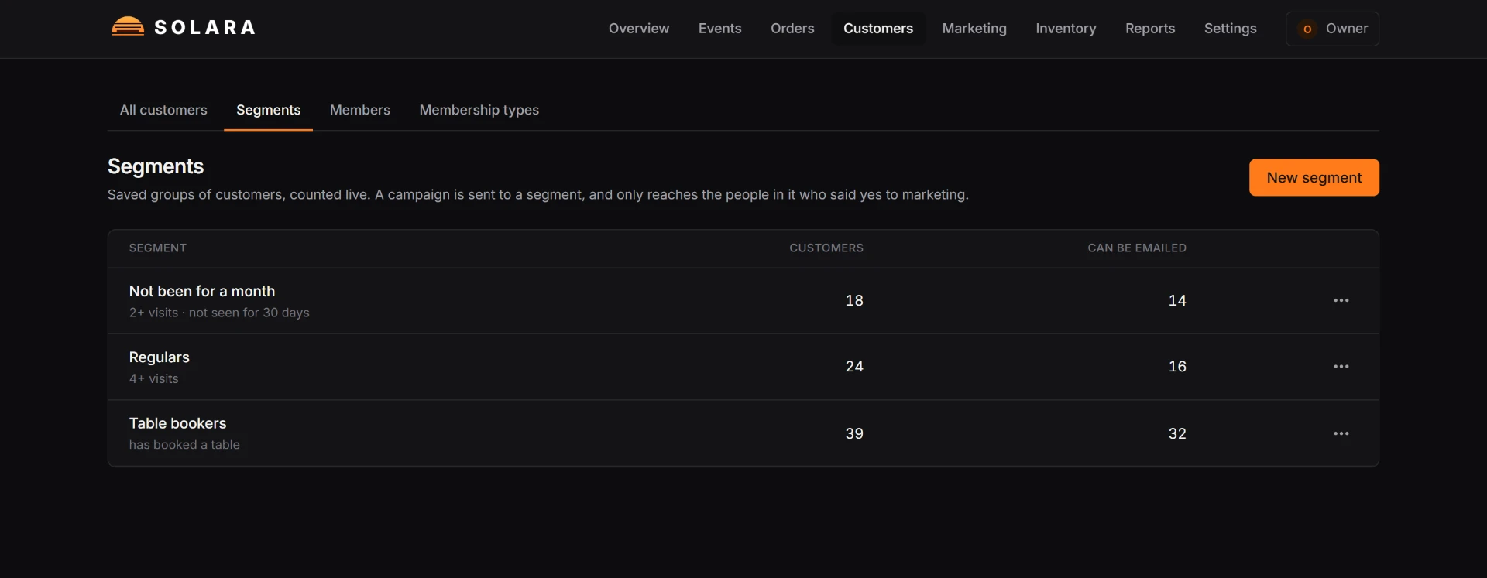Click the '4+ visits' description
This screenshot has width=1487, height=578.
[x=153, y=379]
